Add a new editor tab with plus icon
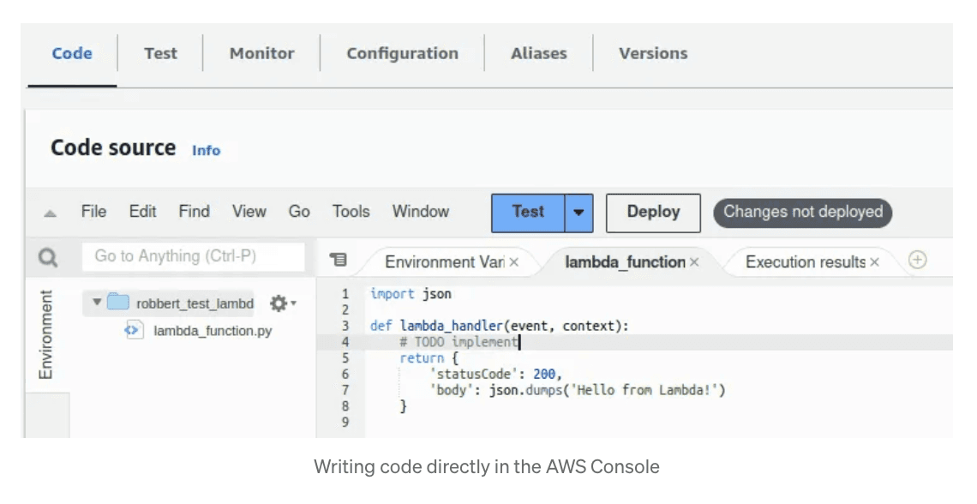977x504 pixels. (x=917, y=260)
